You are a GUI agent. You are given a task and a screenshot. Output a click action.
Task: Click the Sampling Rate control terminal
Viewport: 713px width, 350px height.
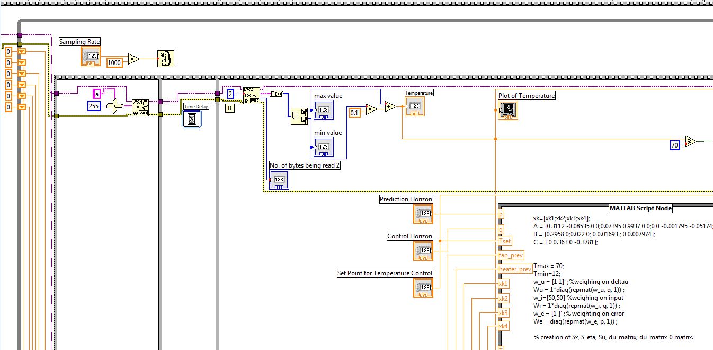coord(91,56)
